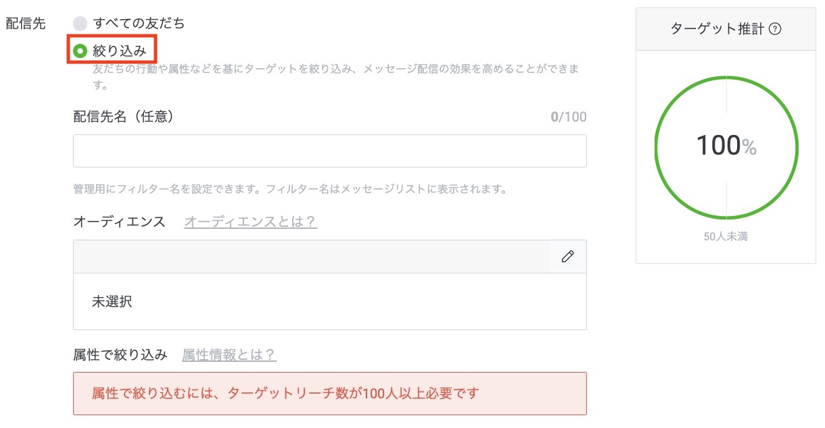Select the すべての友だち radio button
825x428 pixels.
point(80,22)
